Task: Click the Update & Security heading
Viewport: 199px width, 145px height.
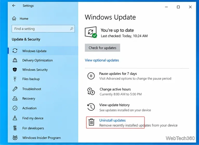Action: pos(26,39)
